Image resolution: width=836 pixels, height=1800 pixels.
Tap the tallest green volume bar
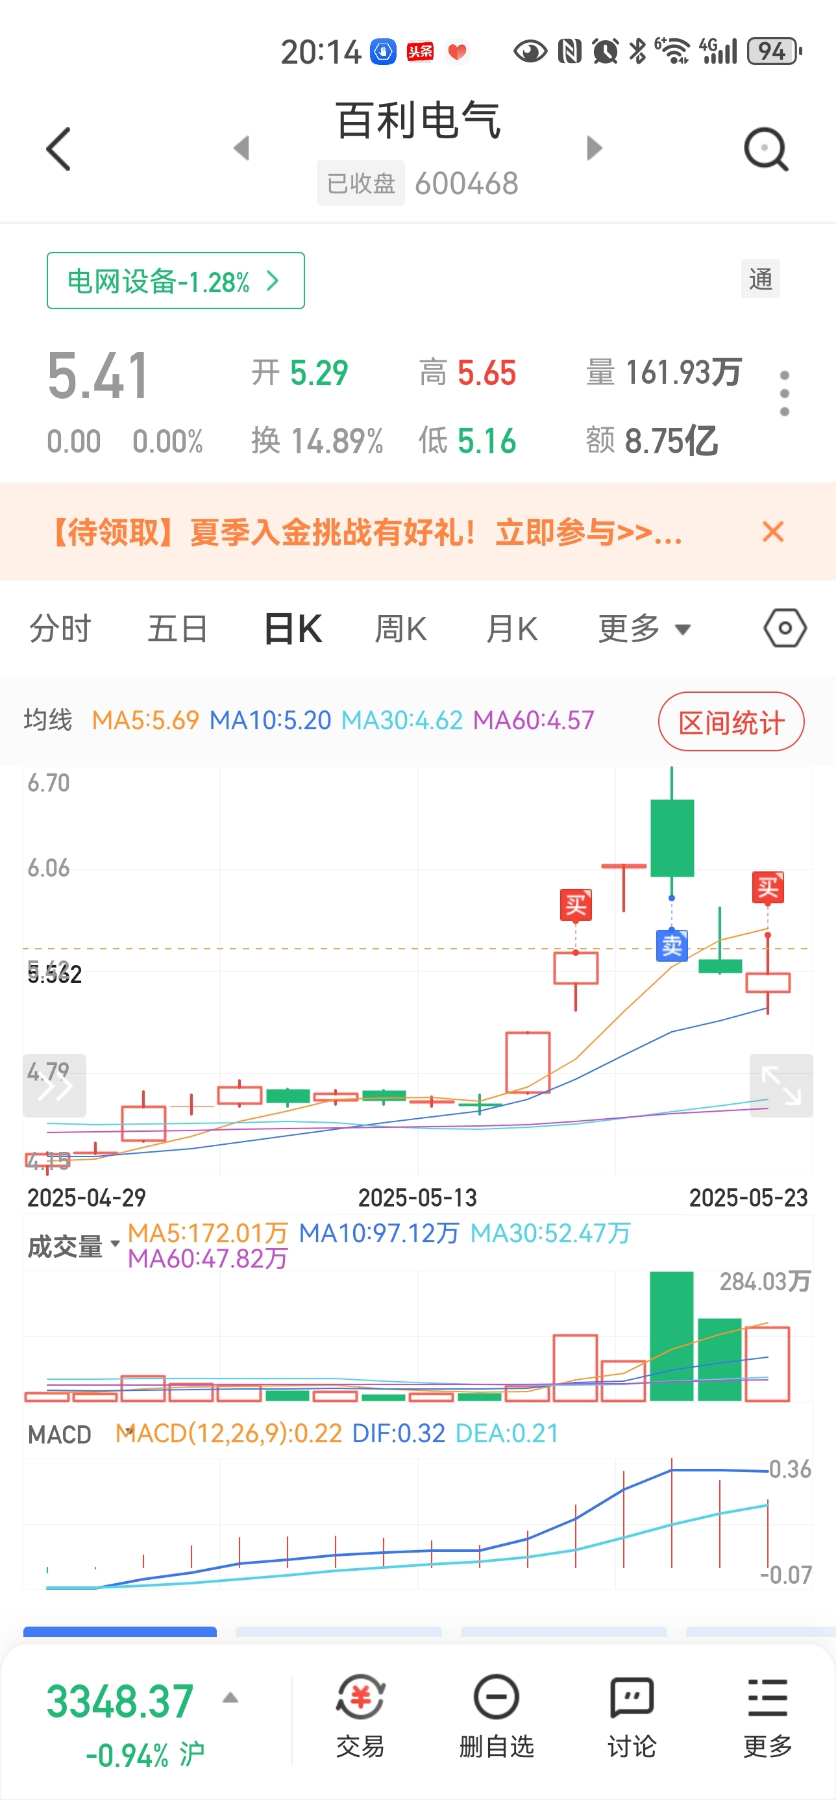672,1336
